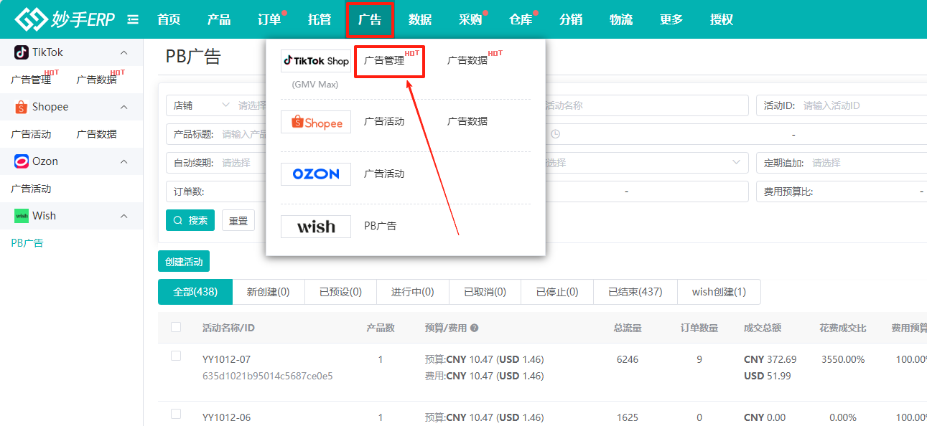Click the Shopee logo in dropdown menu
Viewport: 927px width, 426px height.
pos(316,122)
